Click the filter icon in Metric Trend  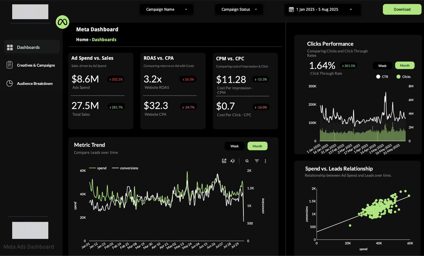pyautogui.click(x=257, y=161)
